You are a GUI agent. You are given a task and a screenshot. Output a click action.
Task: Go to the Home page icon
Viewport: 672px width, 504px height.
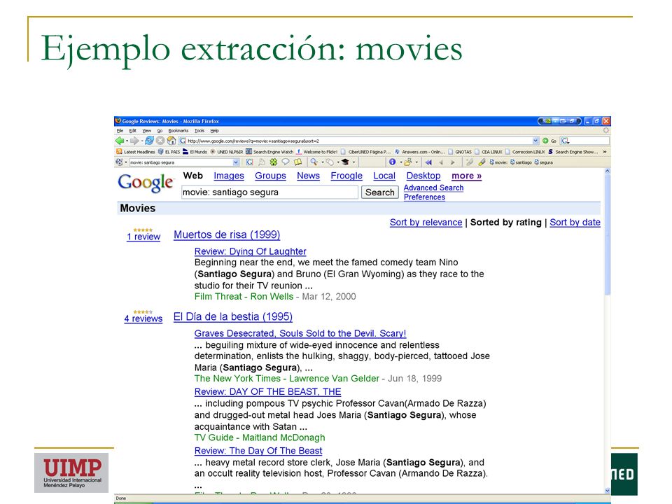tap(171, 141)
